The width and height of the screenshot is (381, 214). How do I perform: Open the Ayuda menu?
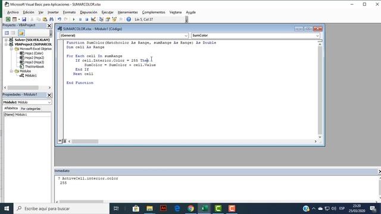click(x=190, y=12)
